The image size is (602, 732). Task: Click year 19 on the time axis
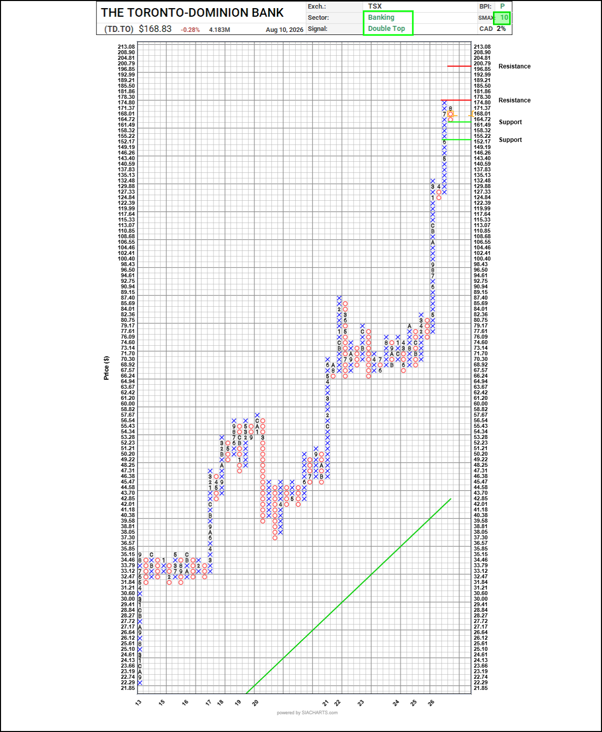tap(238, 703)
